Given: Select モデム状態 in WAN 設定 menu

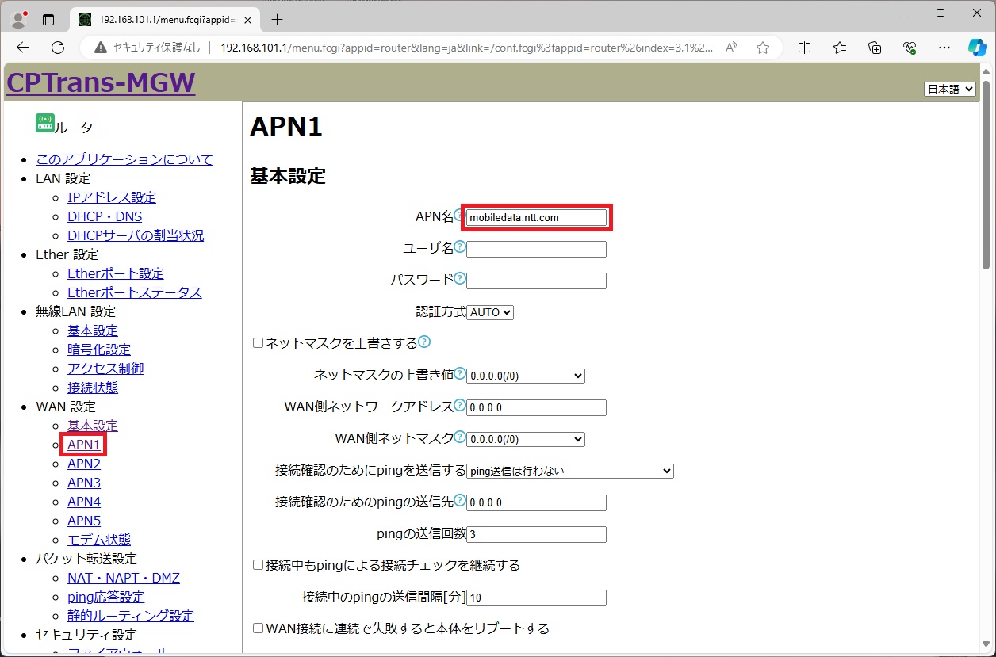Looking at the screenshot, I should click(99, 540).
